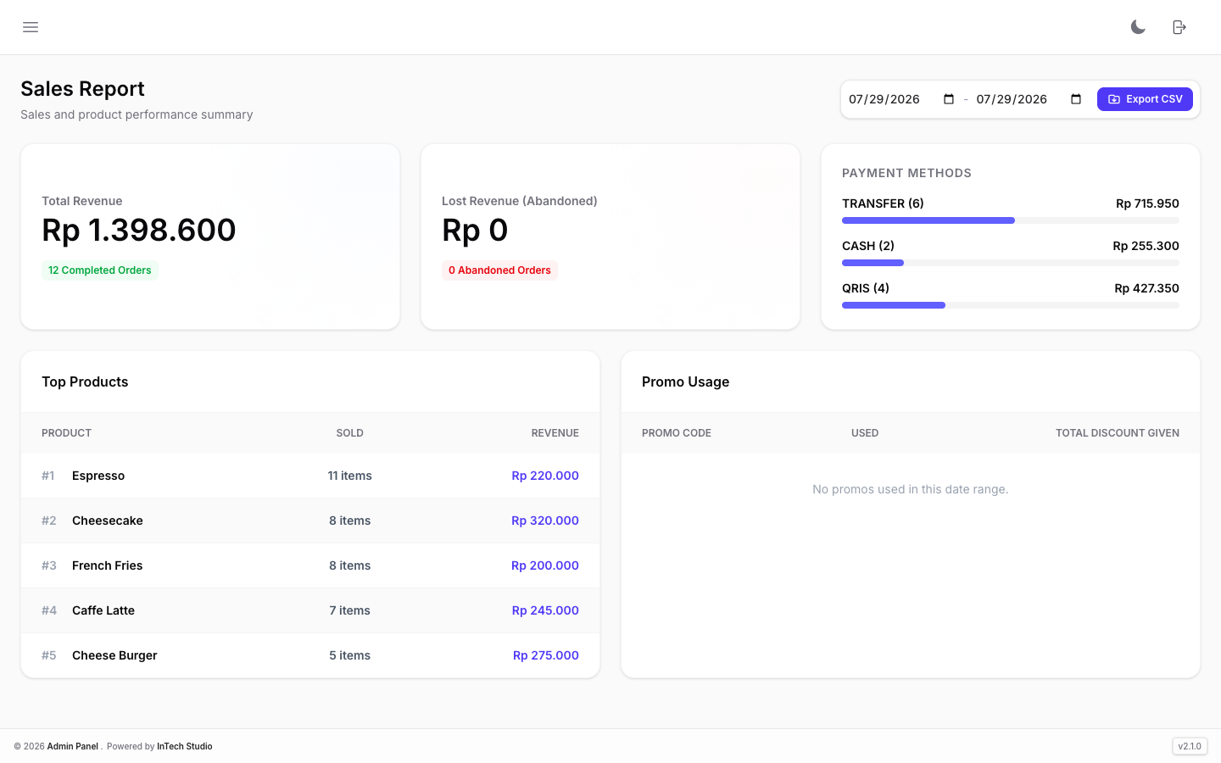Screen dimensions: 1221x763
Task: Click French Fries revenue Rp 200.000
Action: tap(545, 565)
